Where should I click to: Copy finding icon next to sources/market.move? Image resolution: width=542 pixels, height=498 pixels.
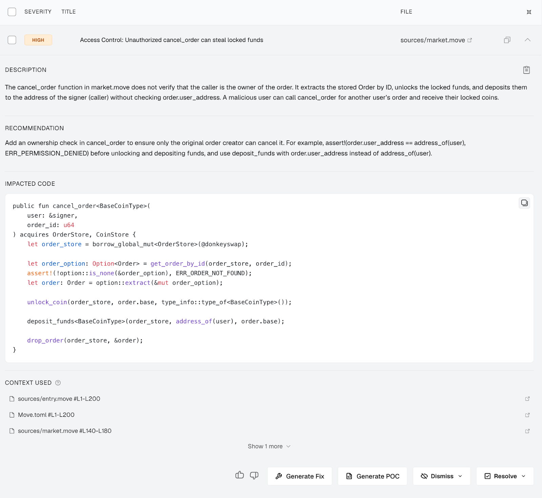click(507, 40)
